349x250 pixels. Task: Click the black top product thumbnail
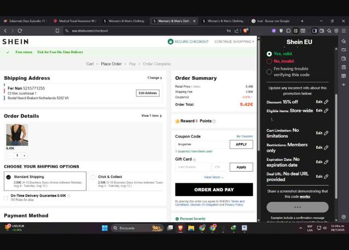click(17, 135)
